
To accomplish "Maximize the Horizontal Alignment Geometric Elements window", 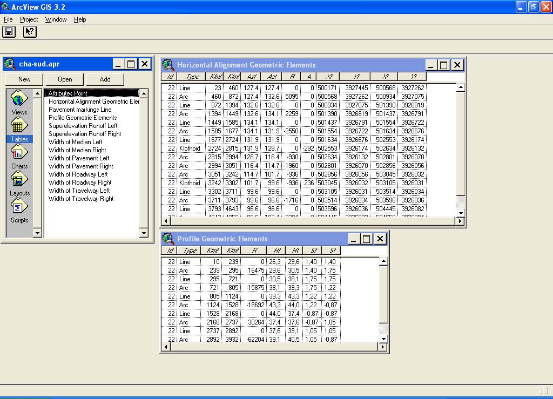I will point(444,65).
